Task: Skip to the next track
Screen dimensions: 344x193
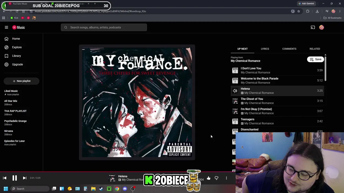Action: click(24, 178)
